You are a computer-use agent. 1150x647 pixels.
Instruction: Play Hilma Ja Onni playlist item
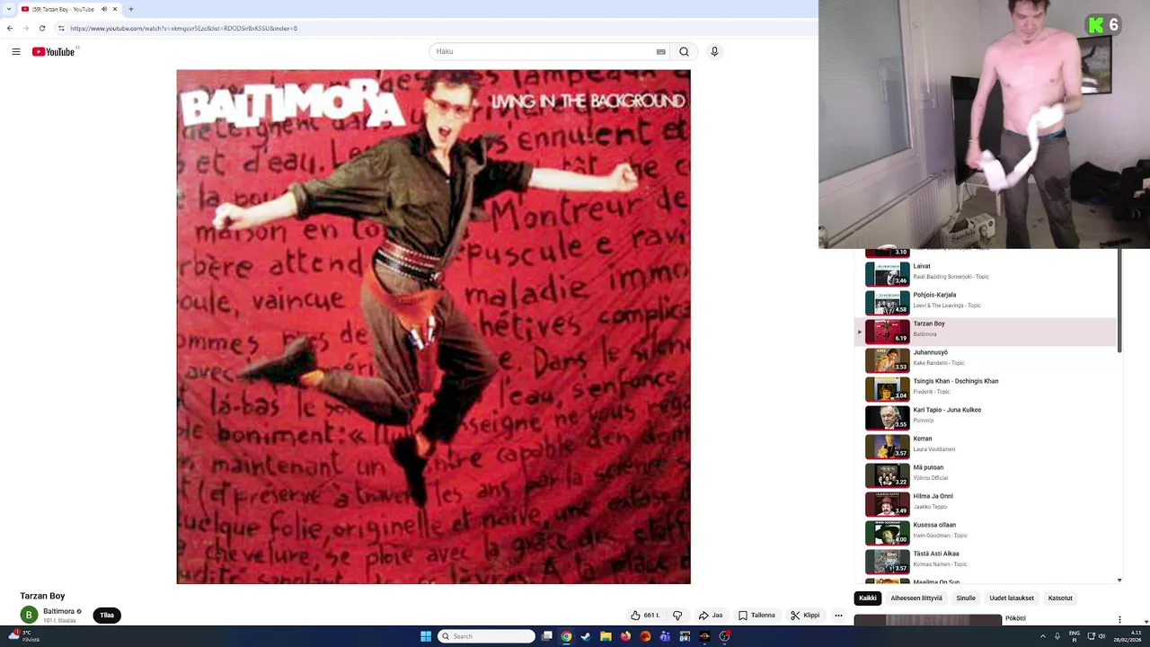[x=985, y=503]
